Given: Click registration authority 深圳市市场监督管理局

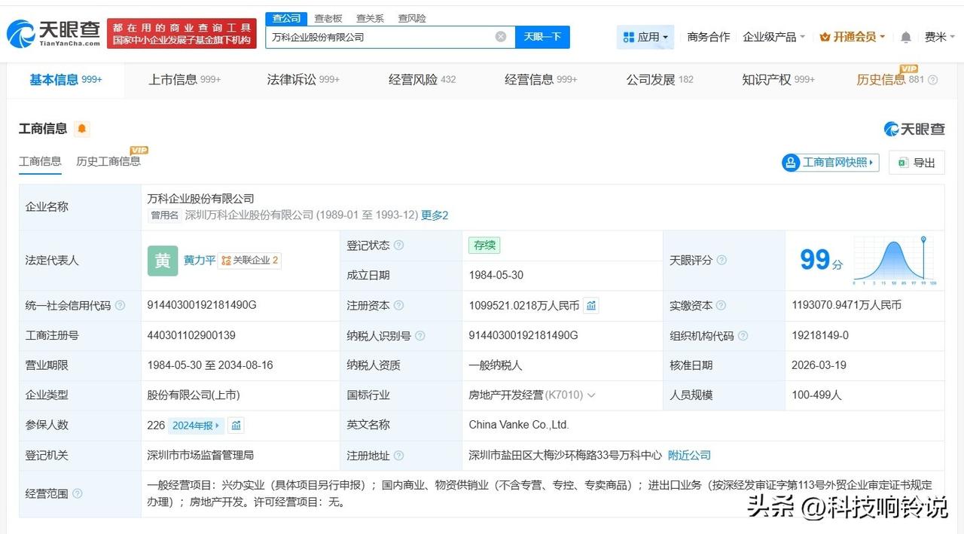Looking at the screenshot, I should tap(200, 456).
